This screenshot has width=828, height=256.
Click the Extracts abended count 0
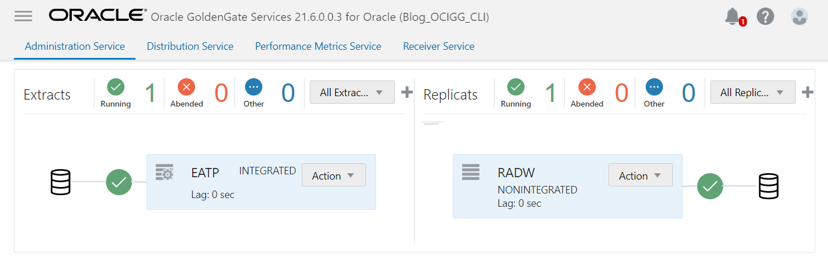point(221,93)
